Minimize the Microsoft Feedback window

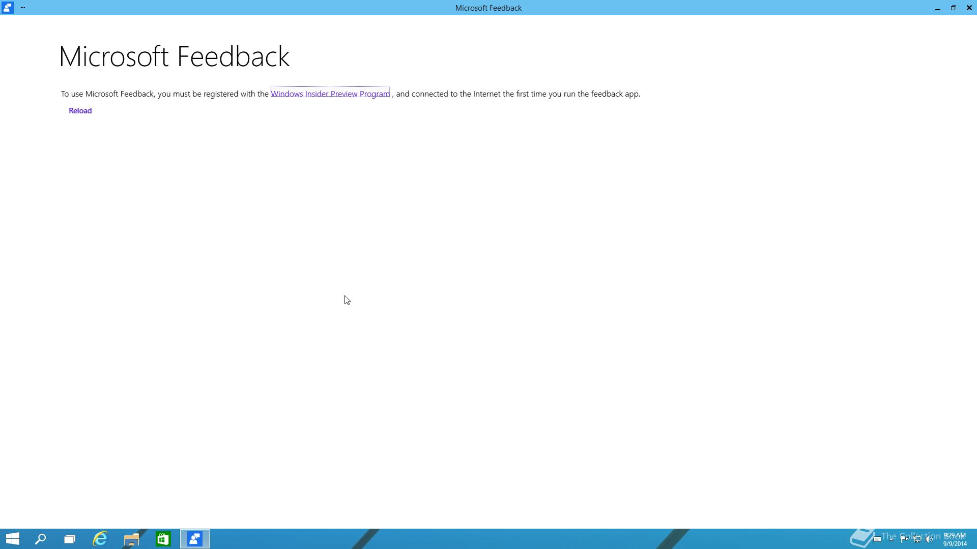tap(937, 8)
